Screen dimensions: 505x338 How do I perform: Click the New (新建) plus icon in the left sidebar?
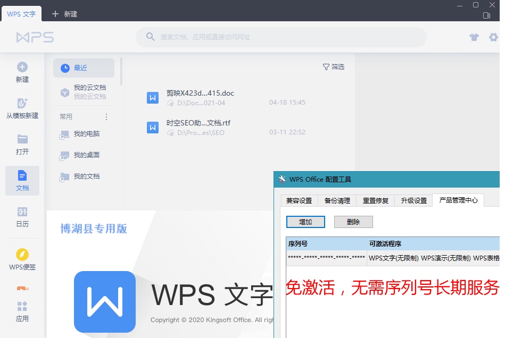(22, 67)
